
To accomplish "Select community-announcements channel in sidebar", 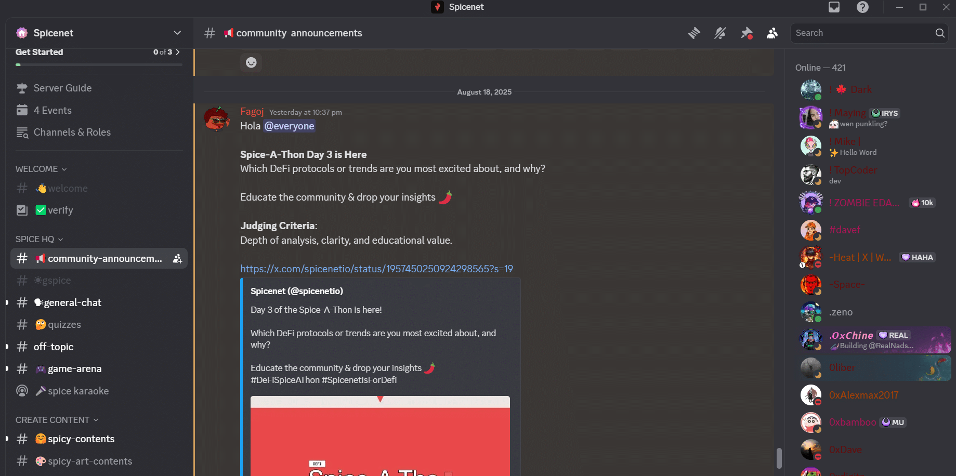I will tap(99, 258).
